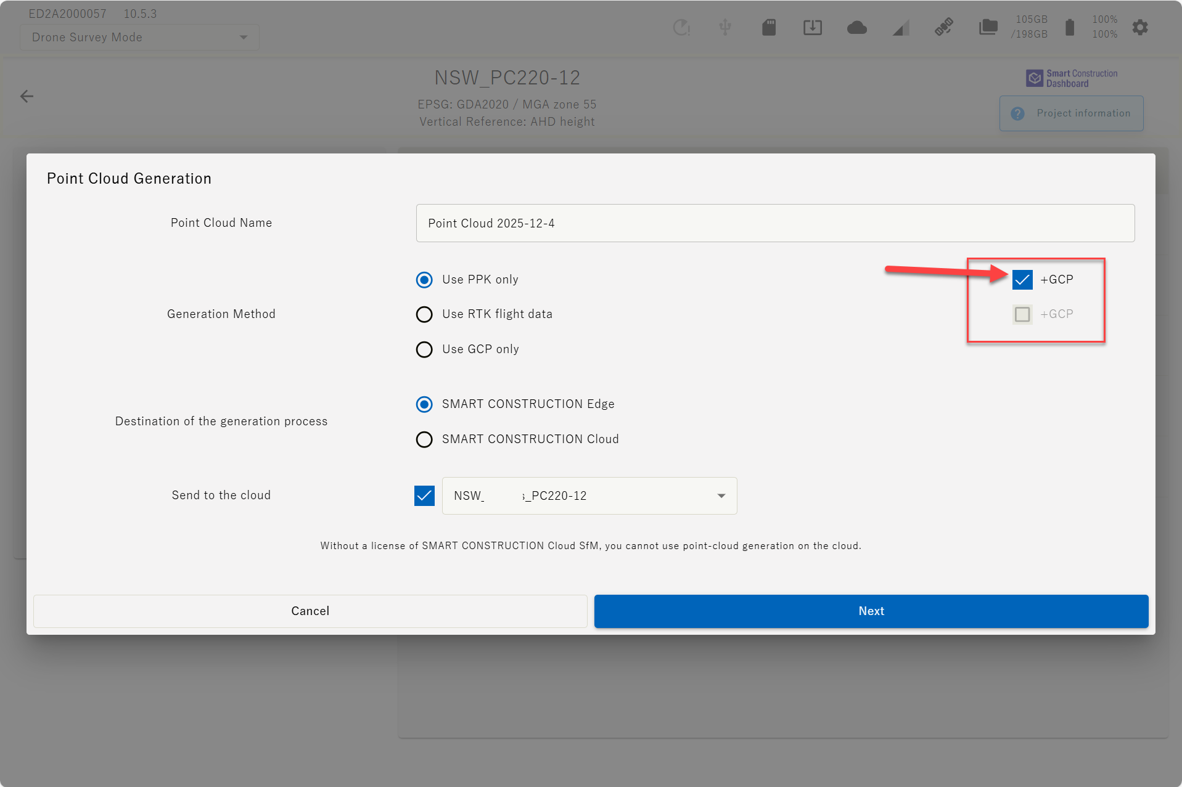Click the device ID ED2A2000057

68,14
